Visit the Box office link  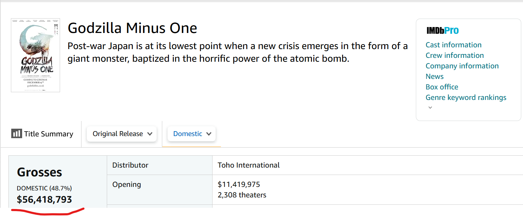tap(442, 87)
